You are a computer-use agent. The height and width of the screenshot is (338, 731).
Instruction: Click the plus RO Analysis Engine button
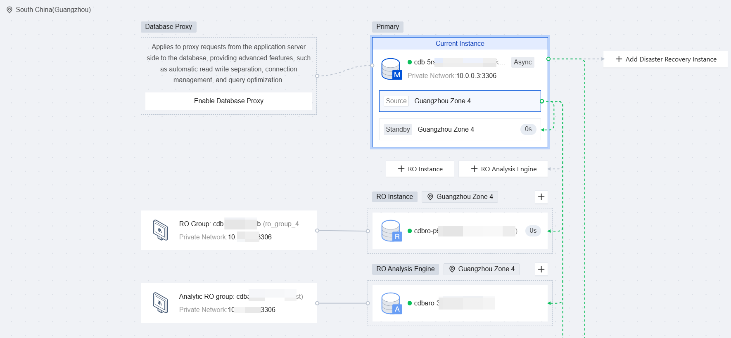(503, 169)
